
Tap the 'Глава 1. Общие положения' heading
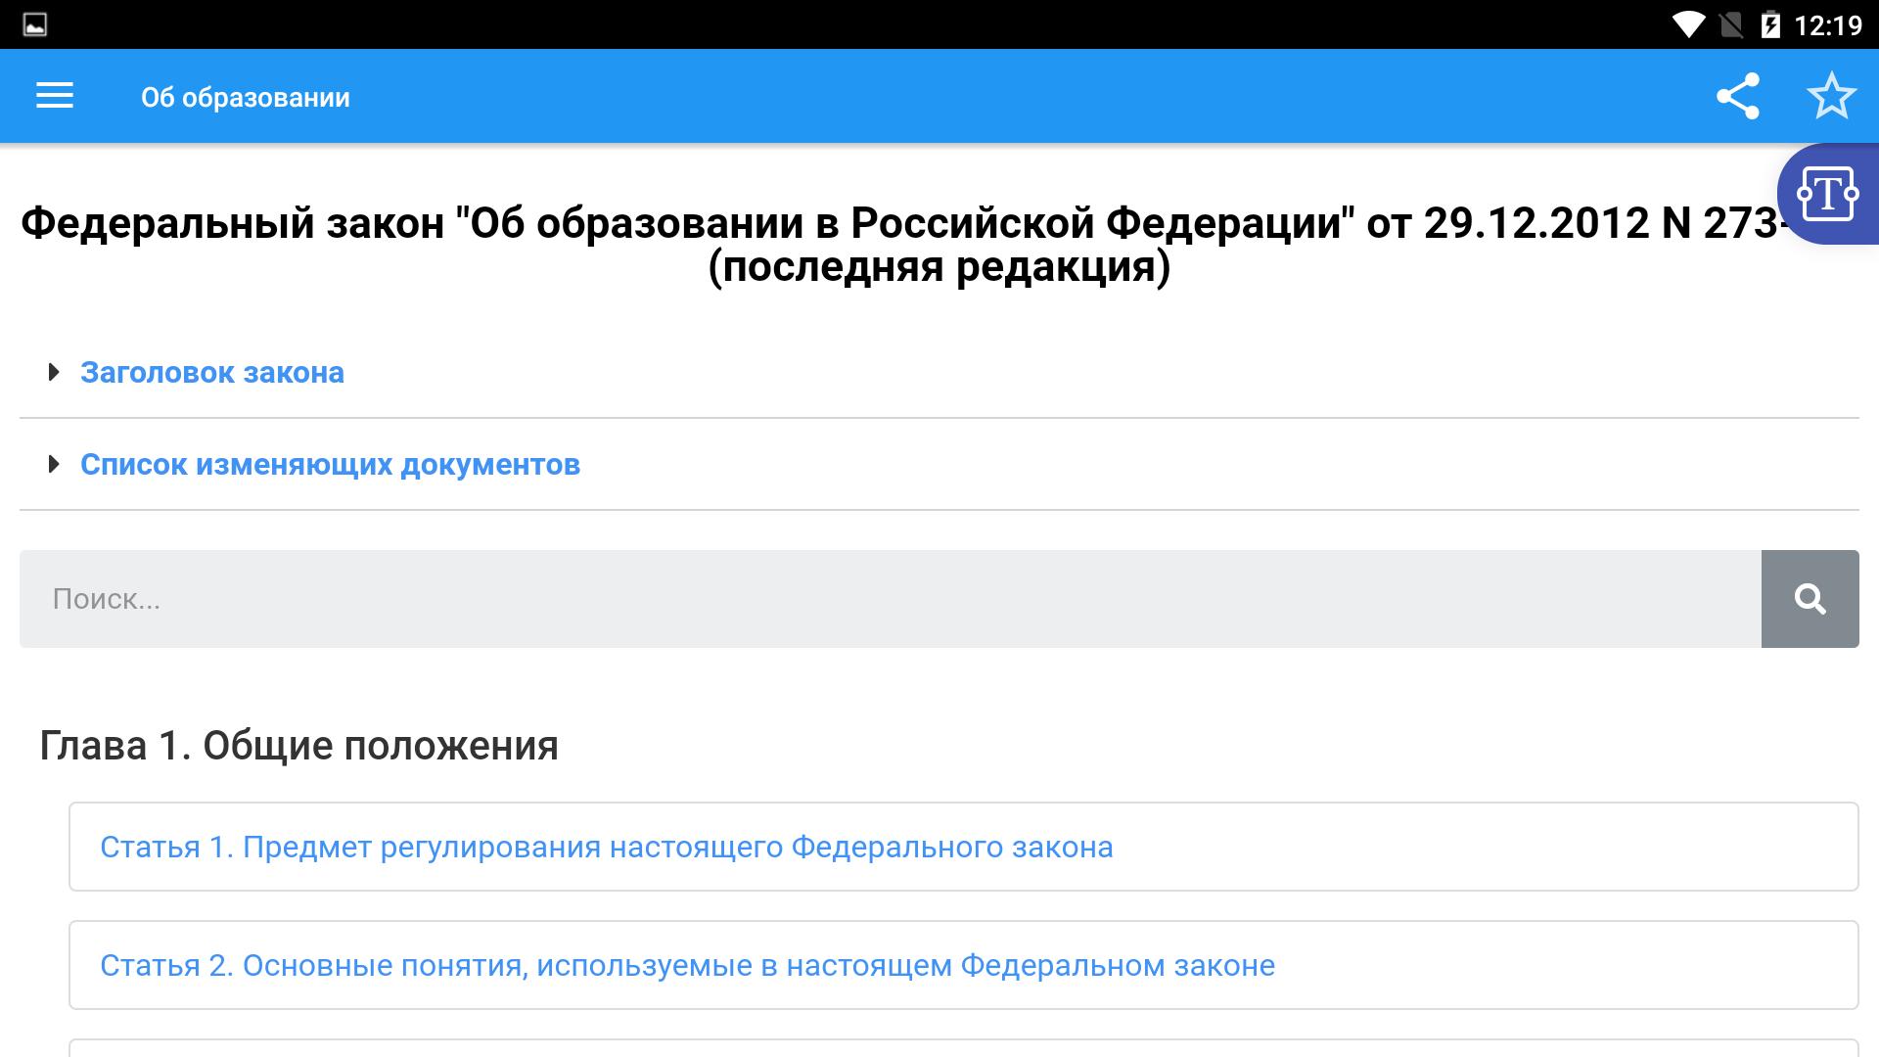[x=298, y=746]
